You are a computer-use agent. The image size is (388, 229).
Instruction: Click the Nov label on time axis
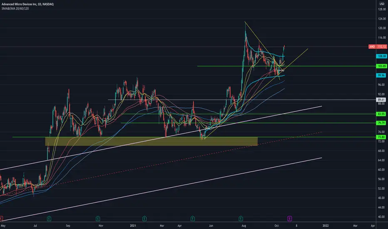101,226
